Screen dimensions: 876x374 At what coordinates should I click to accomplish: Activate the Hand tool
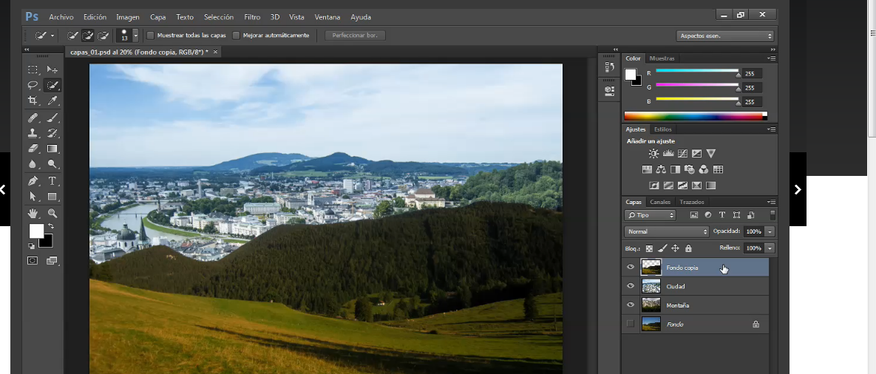tap(33, 213)
